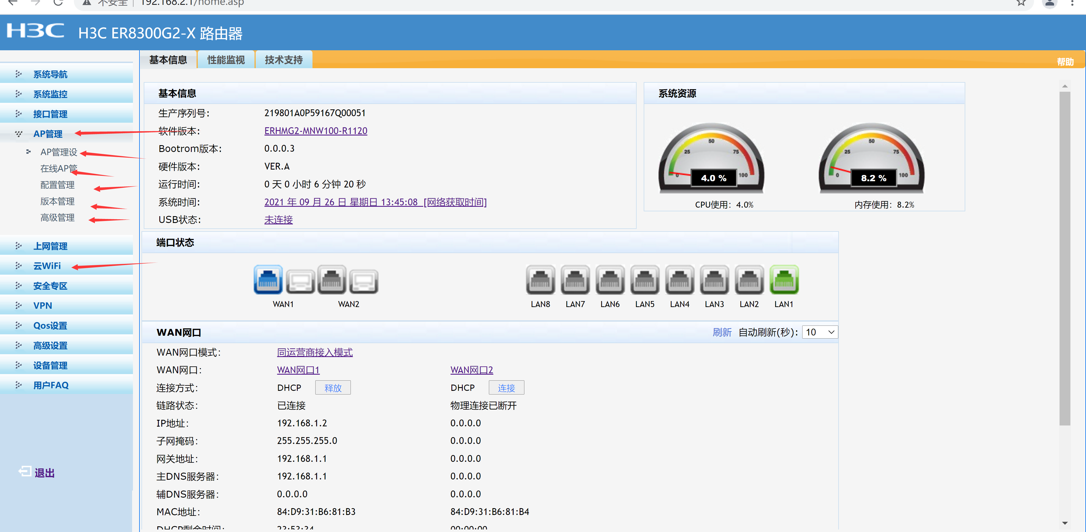The image size is (1086, 532).
Task: Click the green LAN1 port icon
Action: tap(784, 280)
